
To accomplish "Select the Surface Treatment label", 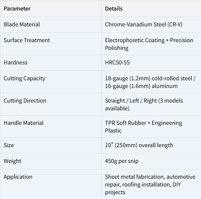I will point(27,40).
